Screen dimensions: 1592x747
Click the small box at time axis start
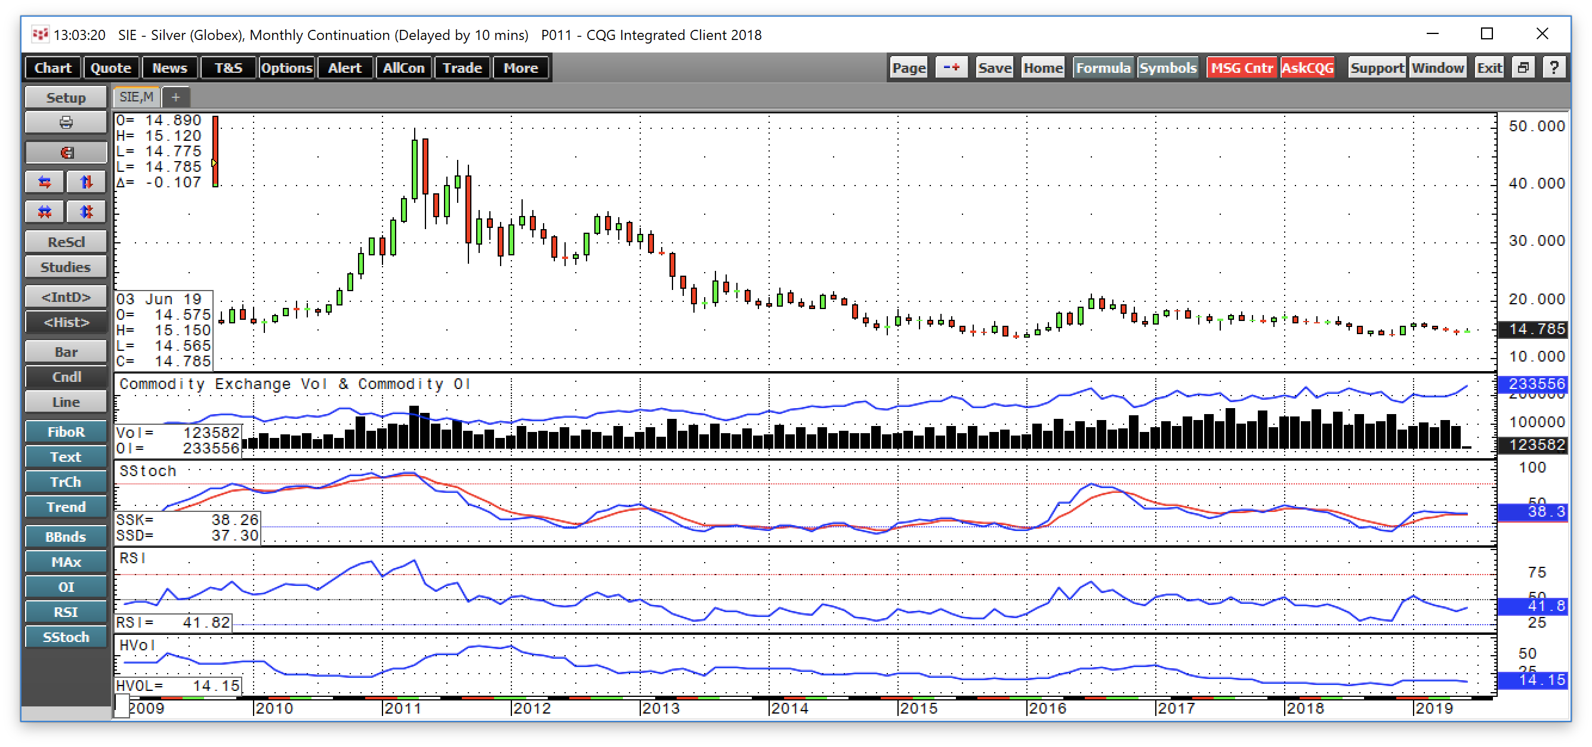coord(122,705)
